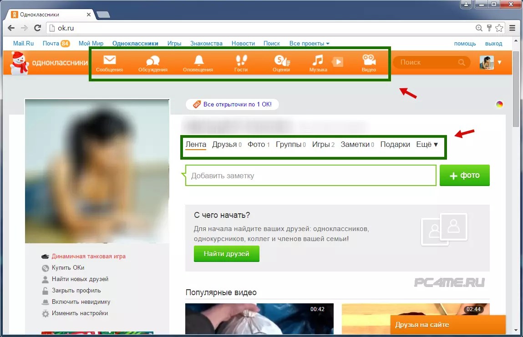Close the Одноклассники browser tab
The height and width of the screenshot is (337, 523).
(x=89, y=15)
